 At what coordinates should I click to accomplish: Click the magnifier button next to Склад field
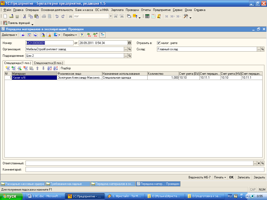(x=262, y=49)
